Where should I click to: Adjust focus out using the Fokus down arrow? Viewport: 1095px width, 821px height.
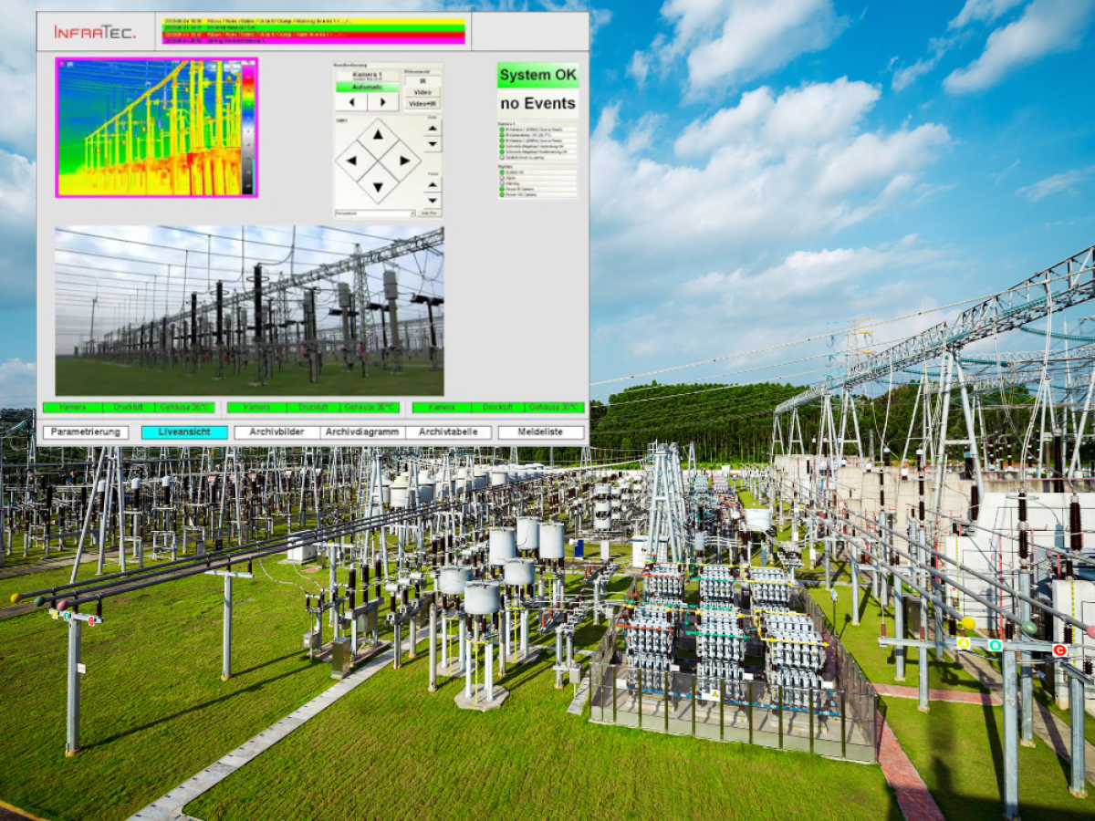(x=432, y=200)
